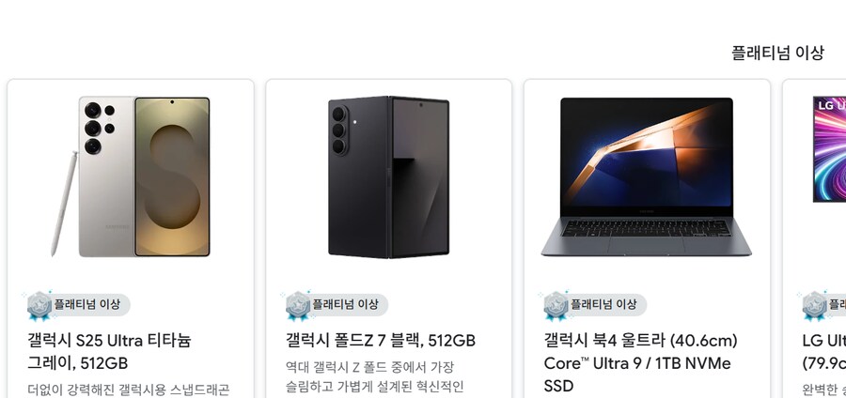Open '갤럭시 S25 Ultra 티타늄 그레이, 512GB' title
Screen dimensions: 846x398
110,352
